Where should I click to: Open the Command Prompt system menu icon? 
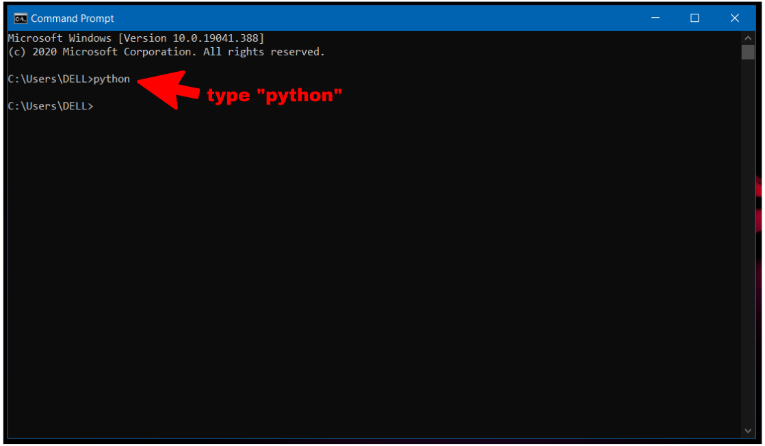[21, 18]
